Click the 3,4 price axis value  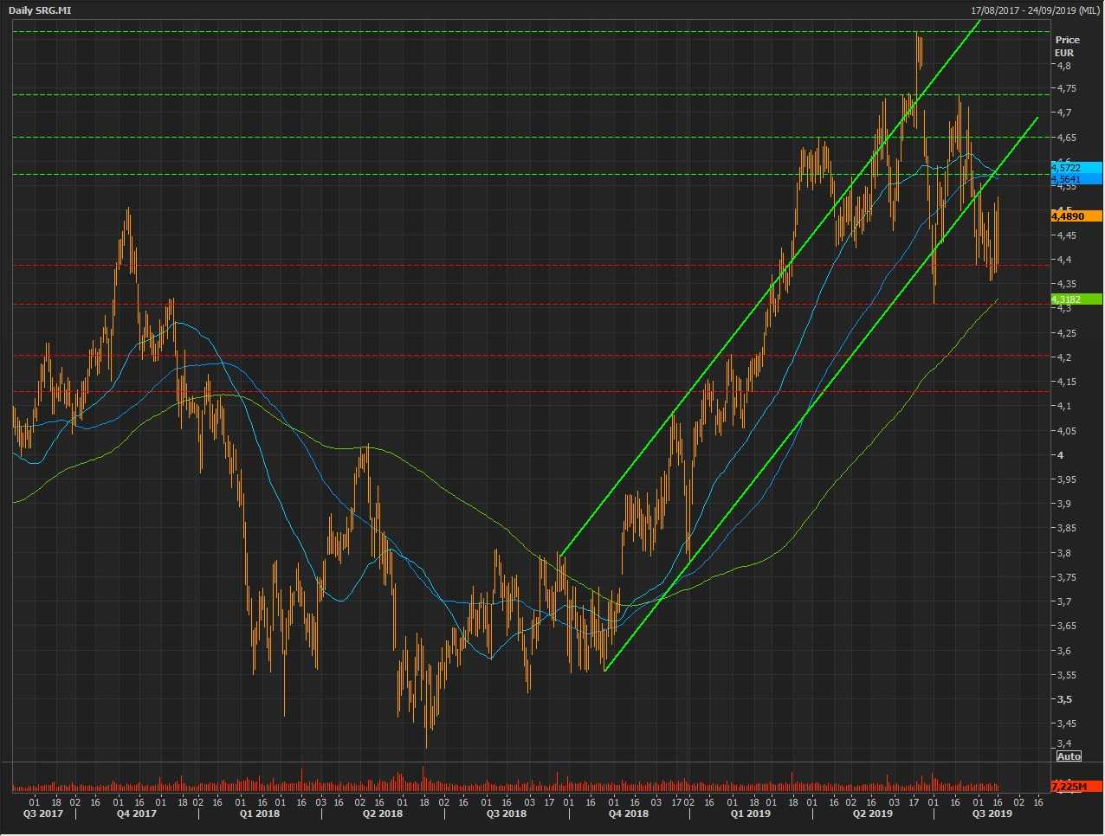[x=1063, y=743]
